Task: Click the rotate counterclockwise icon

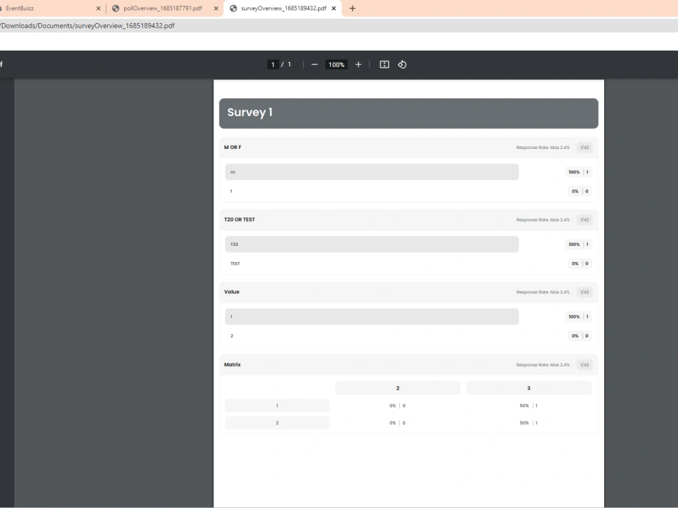Action: [x=402, y=64]
